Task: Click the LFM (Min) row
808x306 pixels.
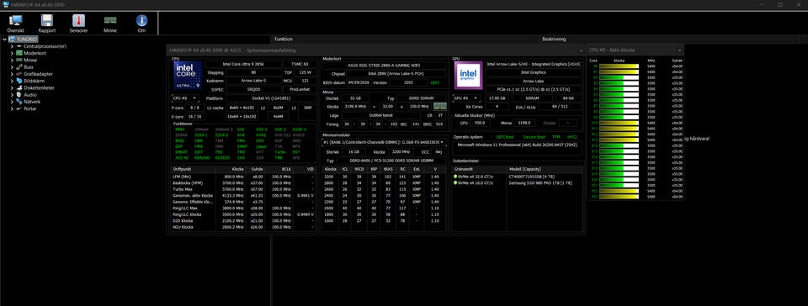Action: [243, 177]
